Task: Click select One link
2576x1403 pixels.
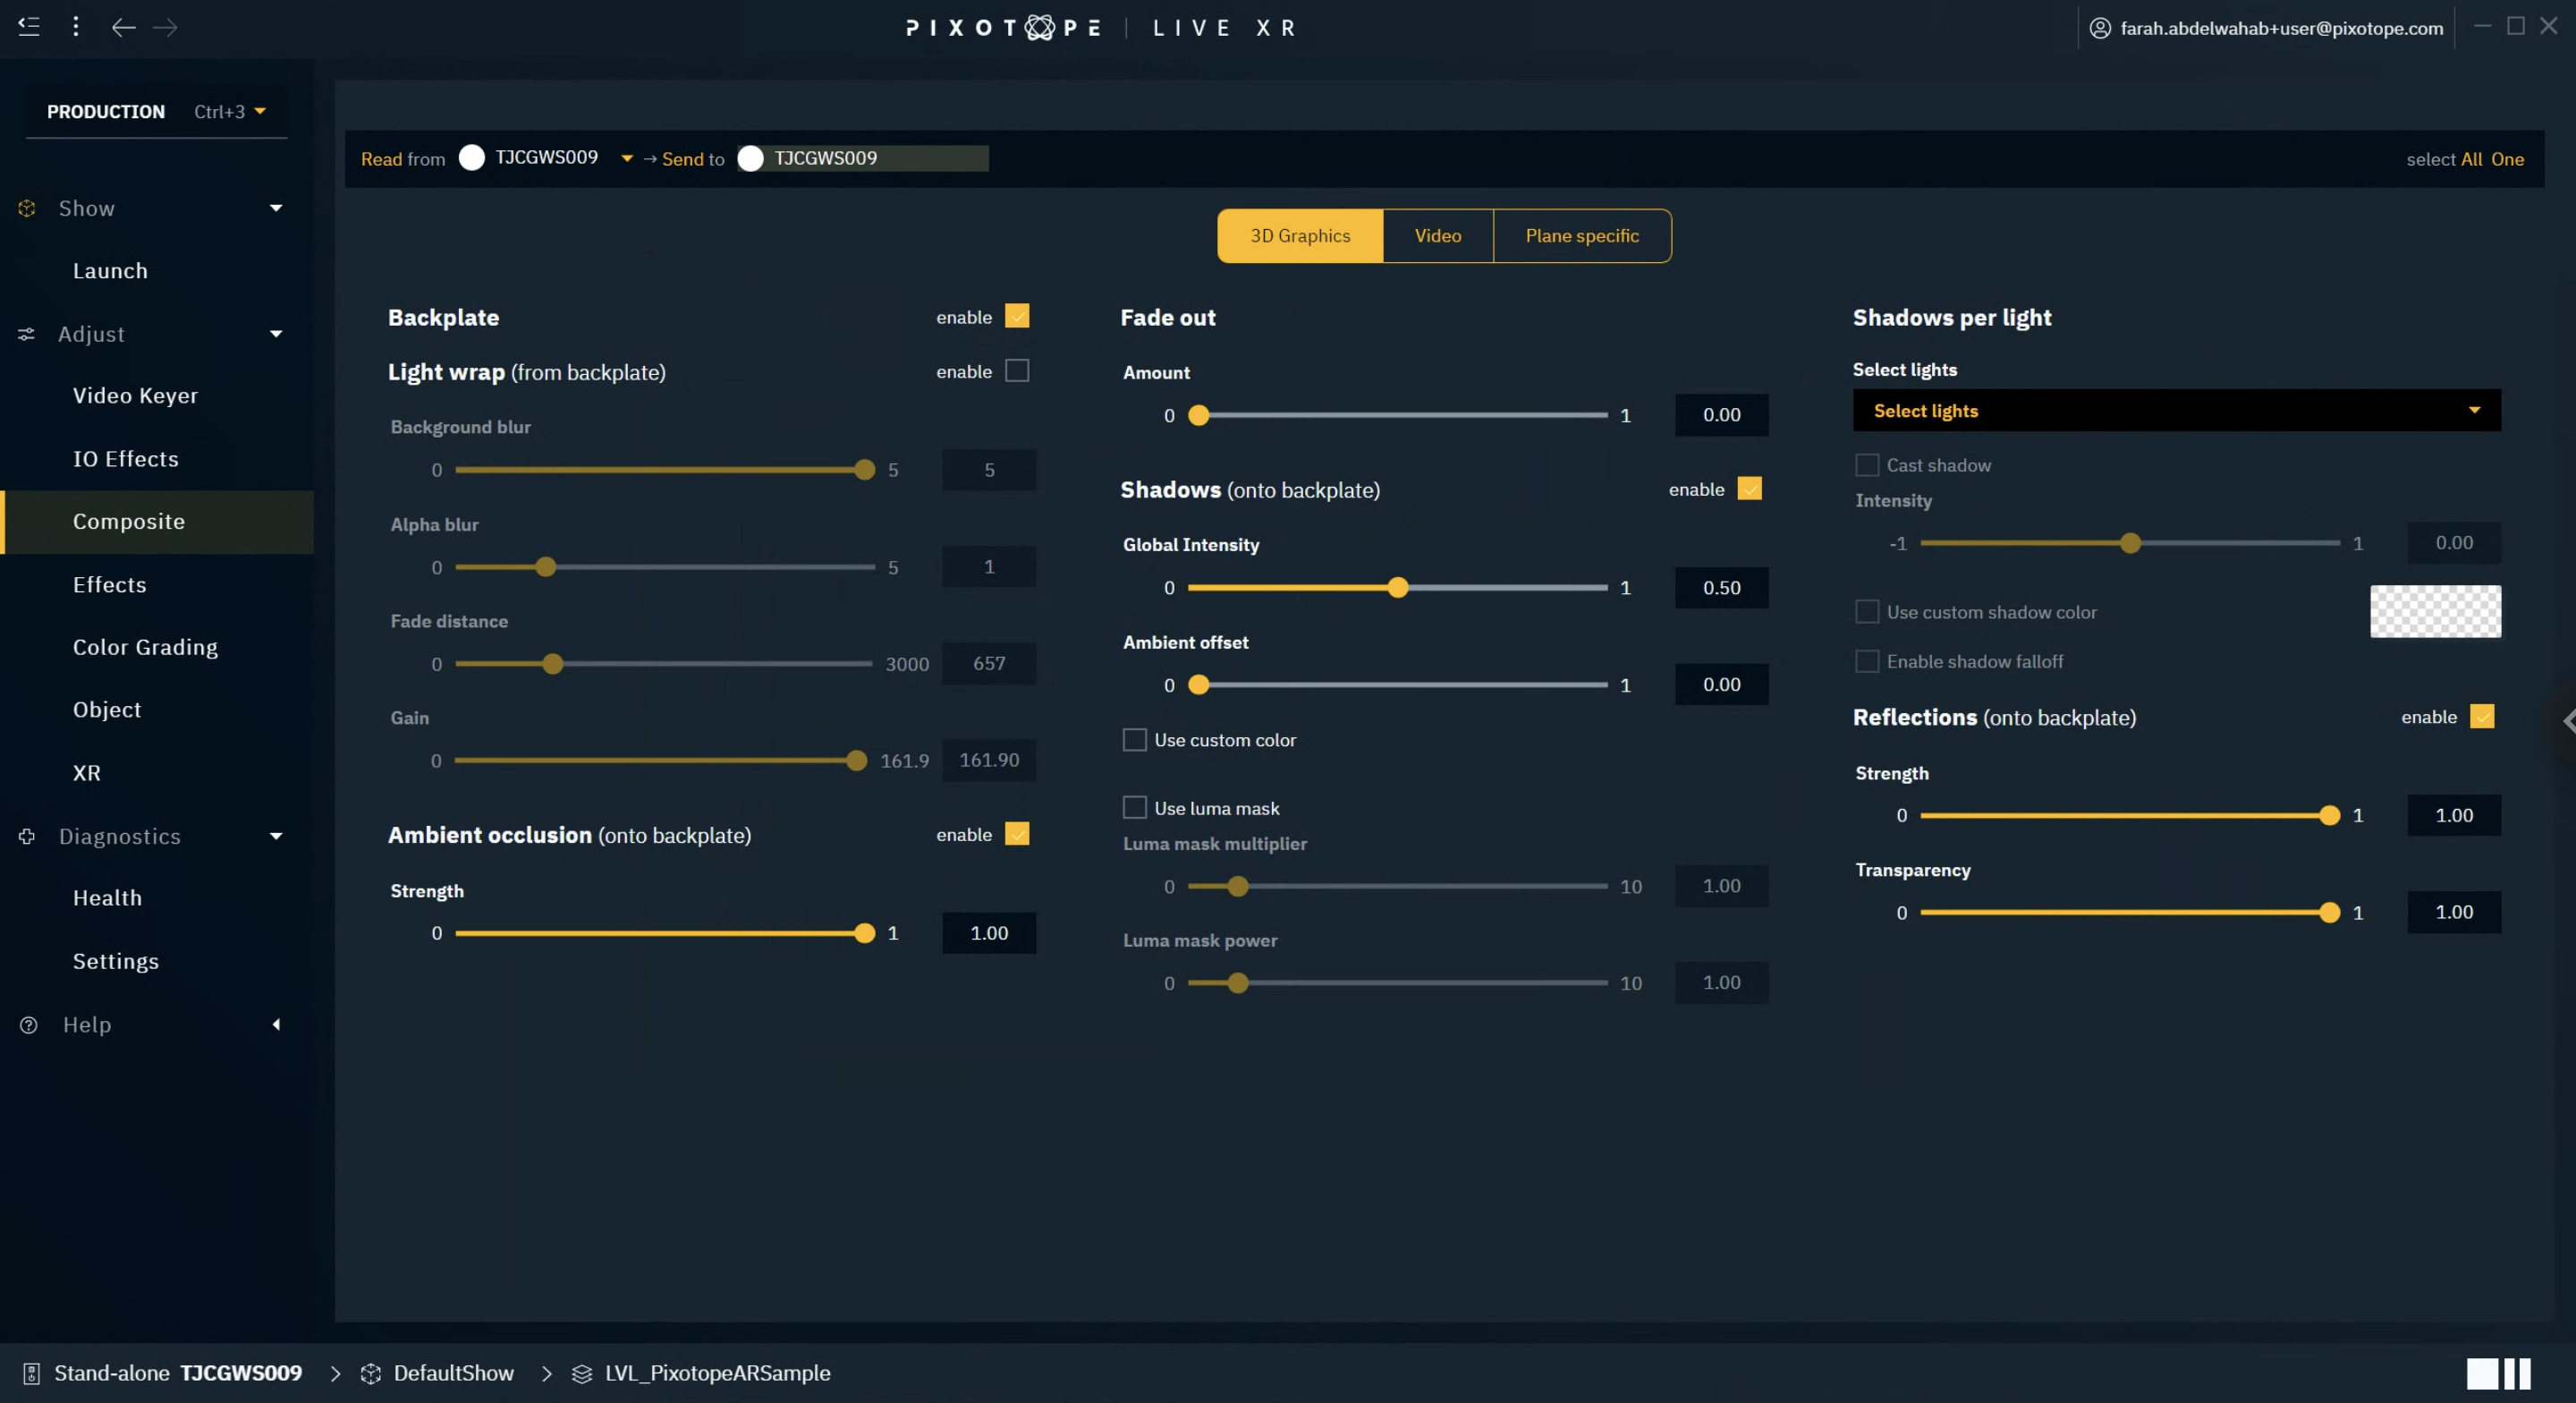Action: 2507,159
